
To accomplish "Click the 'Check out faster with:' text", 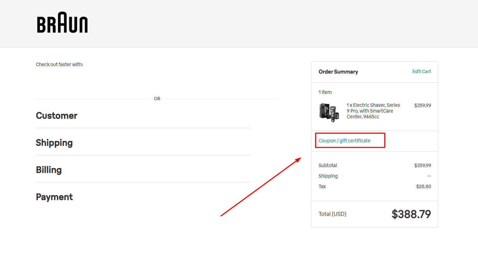I will tap(60, 64).
